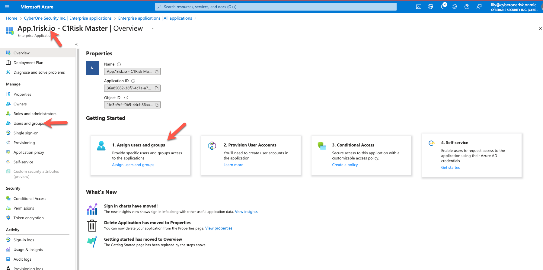Open Enterprise applications All applications breadcrumb
Screen dimensions: 543x270
tap(155, 18)
